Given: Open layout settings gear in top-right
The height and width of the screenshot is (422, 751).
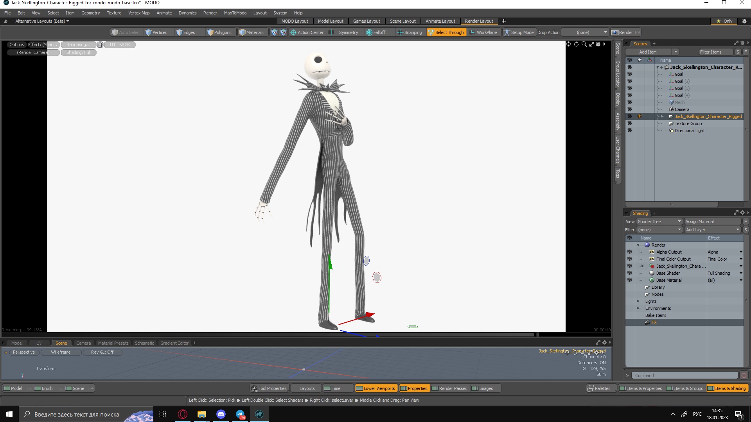Looking at the screenshot, I should pos(744,21).
